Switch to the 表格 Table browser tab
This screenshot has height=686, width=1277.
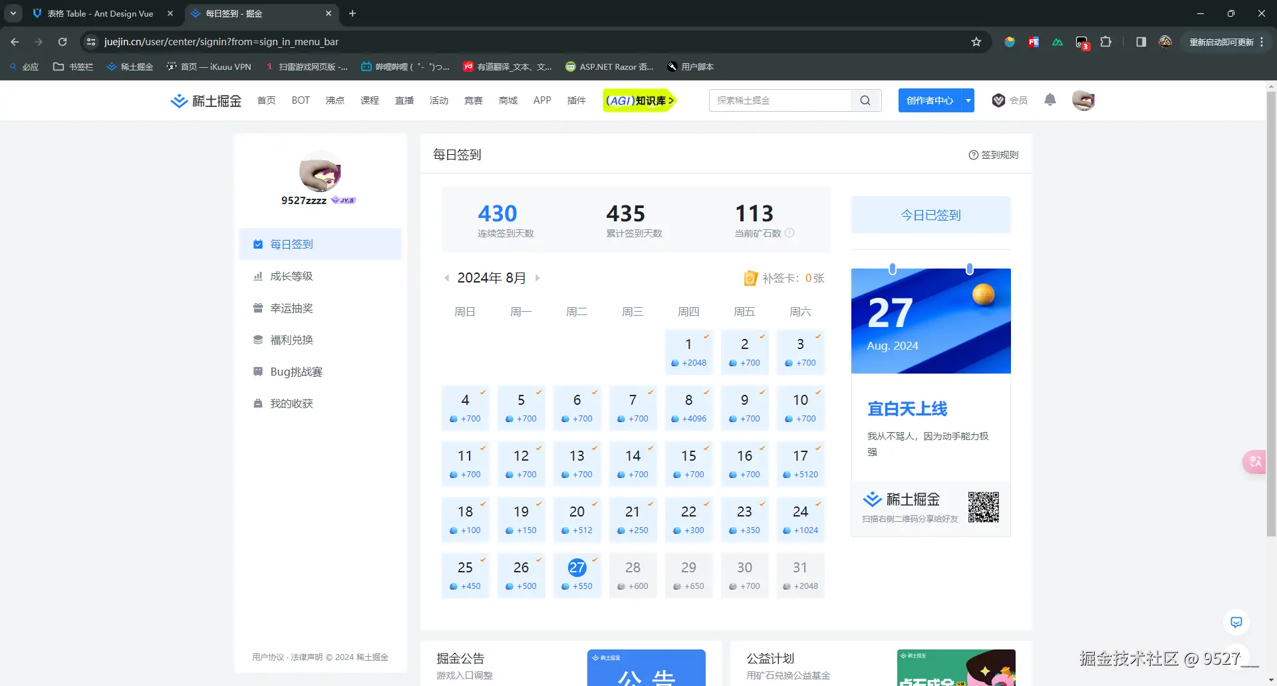[x=100, y=13]
